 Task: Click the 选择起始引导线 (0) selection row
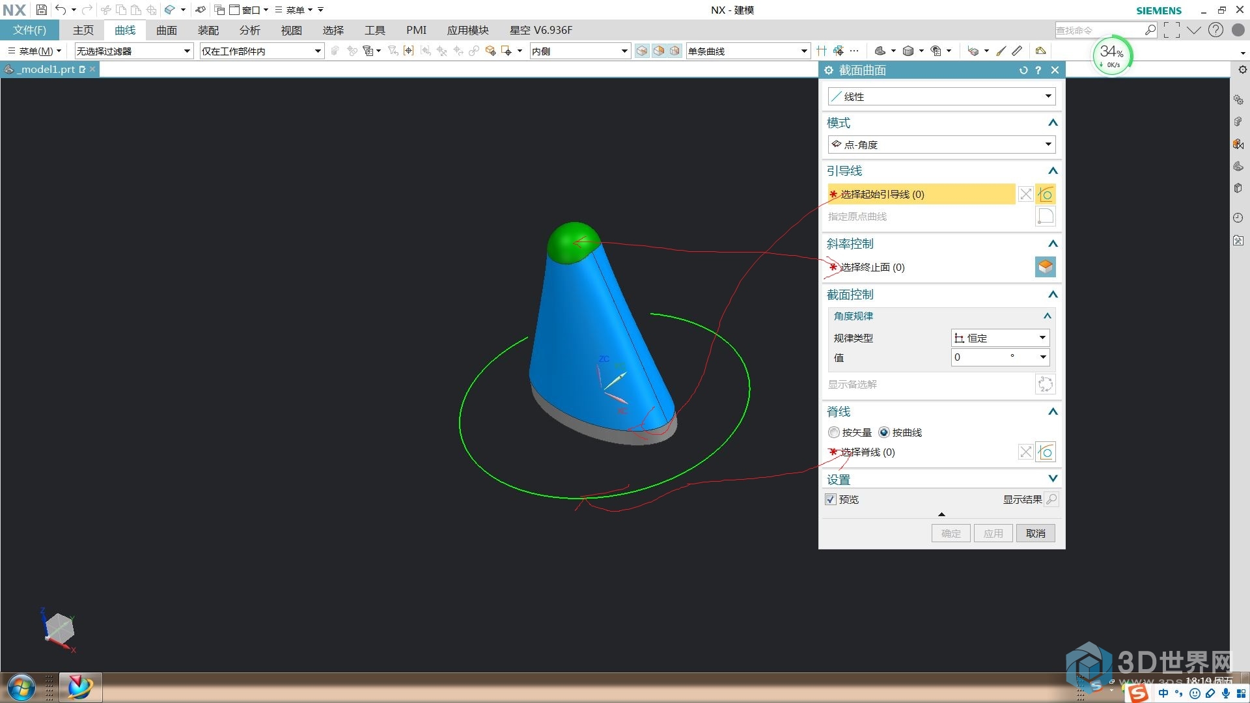tap(921, 194)
